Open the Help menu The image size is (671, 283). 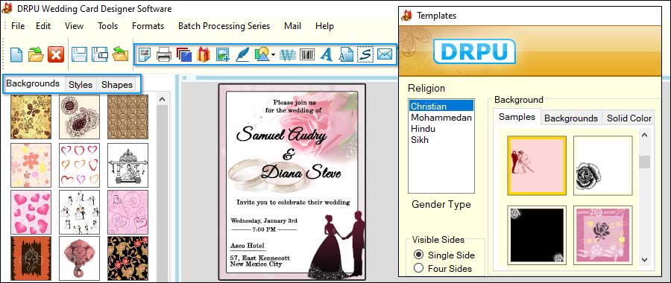pyautogui.click(x=324, y=26)
